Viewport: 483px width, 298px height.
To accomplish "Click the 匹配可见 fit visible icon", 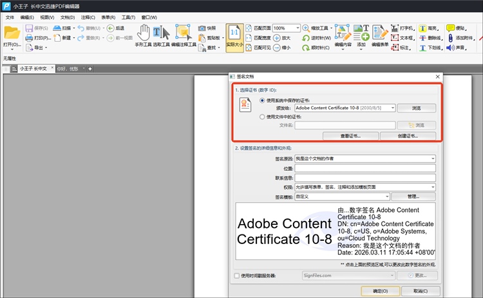I will 249,48.
